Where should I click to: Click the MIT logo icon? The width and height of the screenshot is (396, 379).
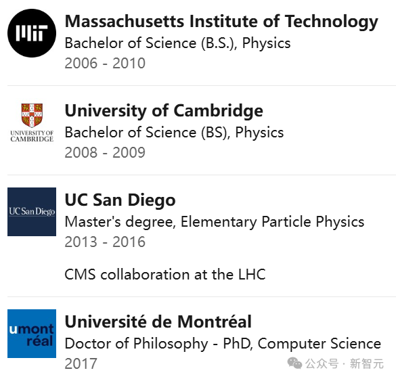pos(32,33)
